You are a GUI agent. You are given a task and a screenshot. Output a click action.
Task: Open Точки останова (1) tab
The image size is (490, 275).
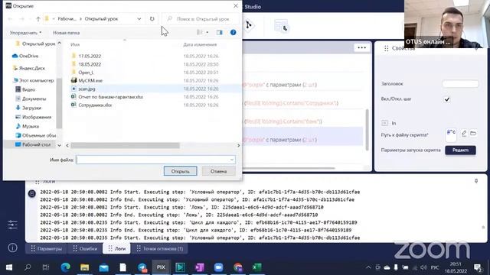(160, 249)
